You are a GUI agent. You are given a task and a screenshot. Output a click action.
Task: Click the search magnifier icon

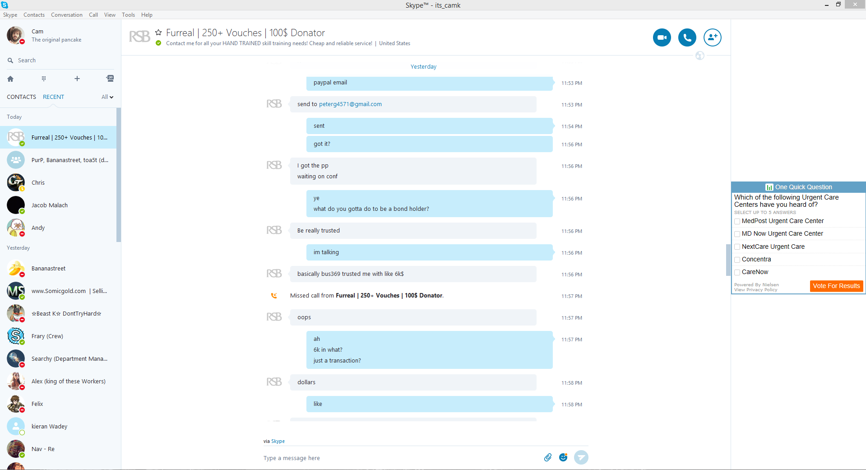(x=10, y=60)
